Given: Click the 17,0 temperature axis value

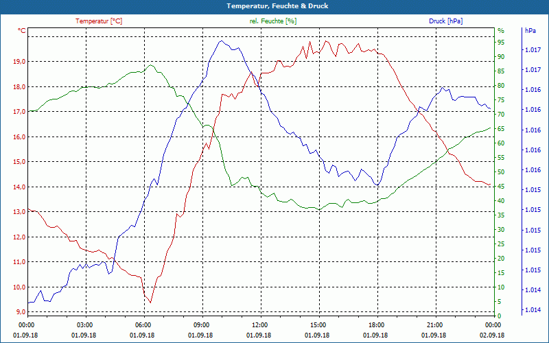Looking at the screenshot, I should [x=20, y=112].
